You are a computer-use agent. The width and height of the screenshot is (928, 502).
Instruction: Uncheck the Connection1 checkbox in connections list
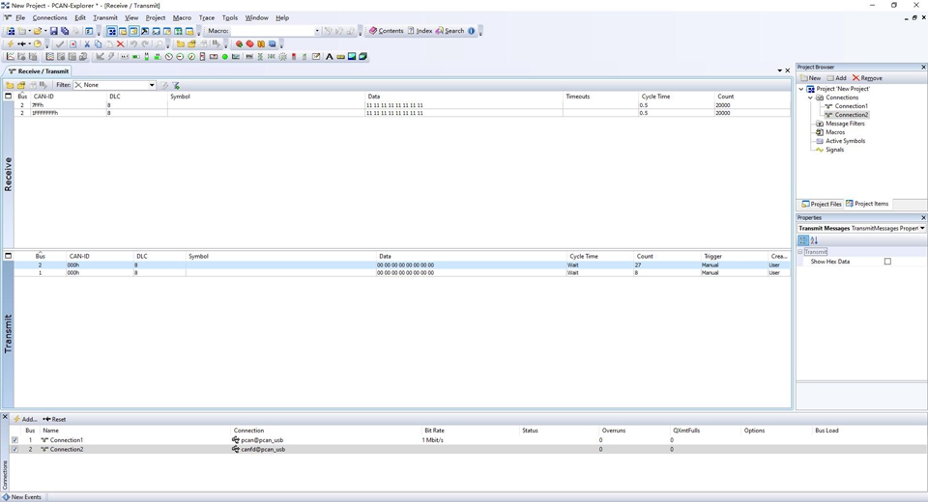point(14,440)
